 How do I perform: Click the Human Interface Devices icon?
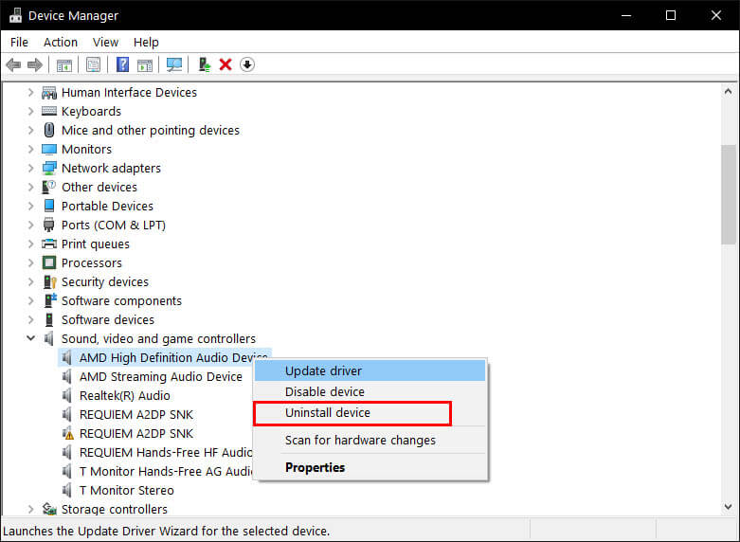click(49, 93)
